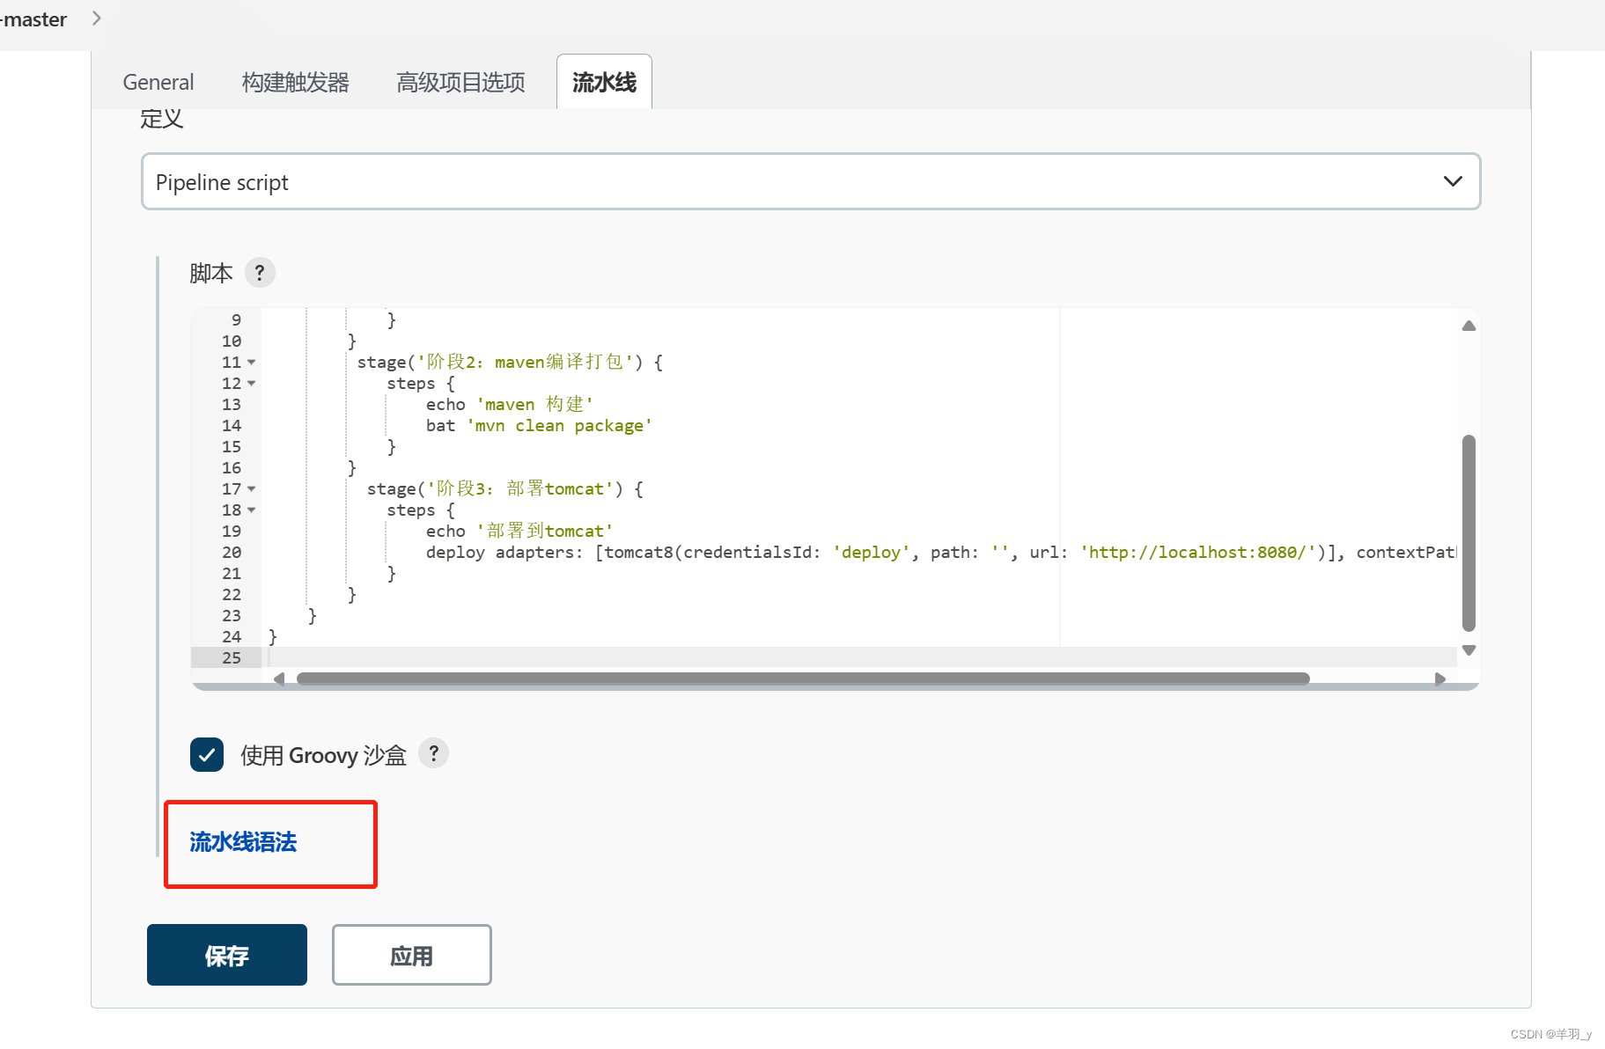The height and width of the screenshot is (1049, 1605).
Task: Click the editor scroll-up arrow
Action: point(1469,326)
